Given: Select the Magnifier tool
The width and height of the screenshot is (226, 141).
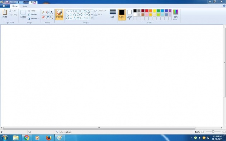Looking at the screenshot, I should [51, 17].
